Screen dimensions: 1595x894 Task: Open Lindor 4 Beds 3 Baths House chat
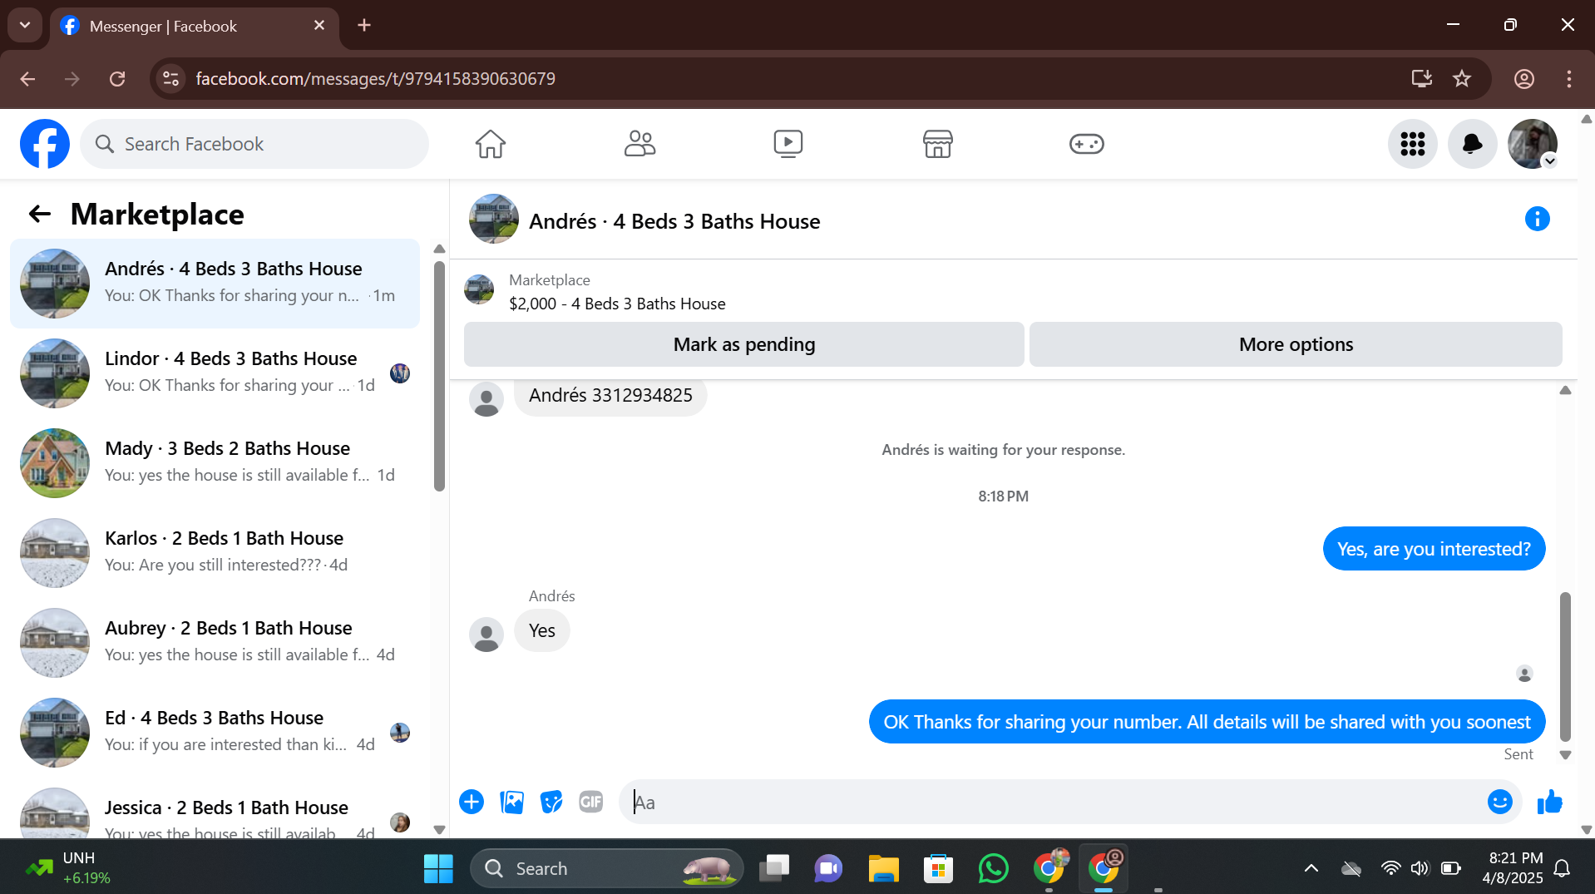[x=215, y=373]
